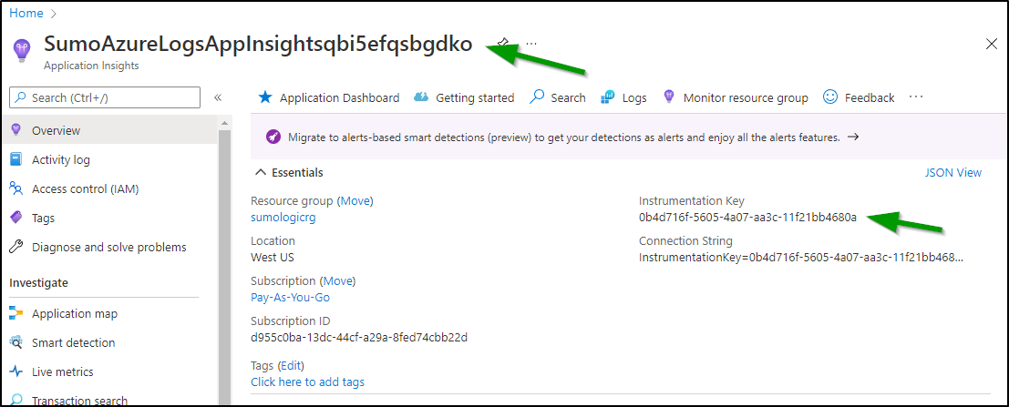
Task: Open JSON View link
Action: coord(953,172)
